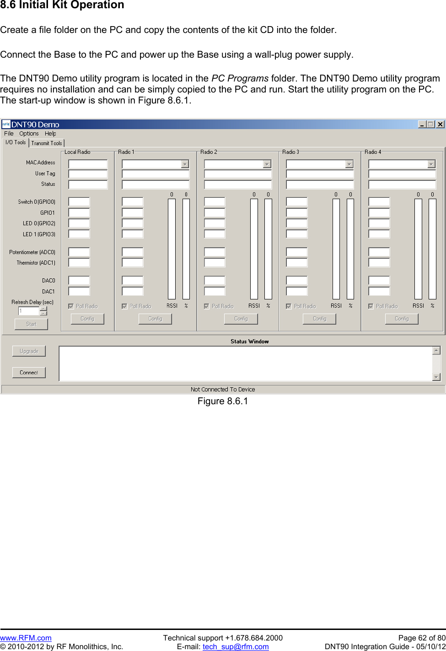
Task: Click Radio 3 DAC0 field
Action: pos(297,281)
